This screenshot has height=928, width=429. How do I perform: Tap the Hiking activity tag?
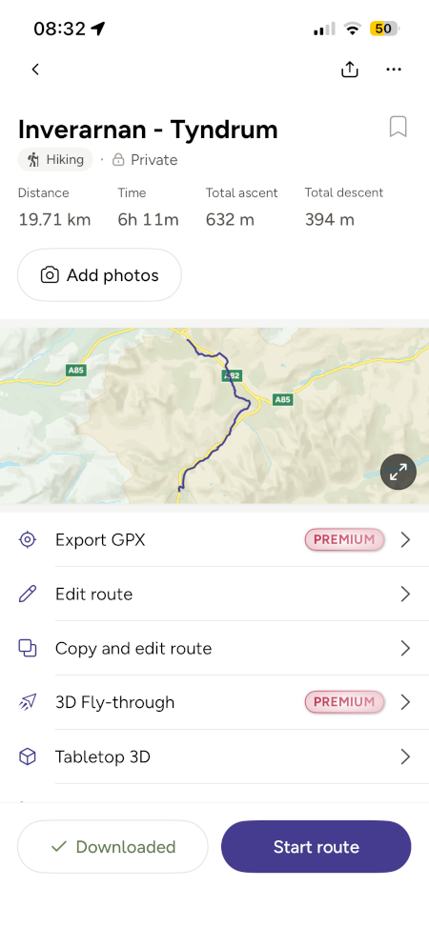point(55,160)
